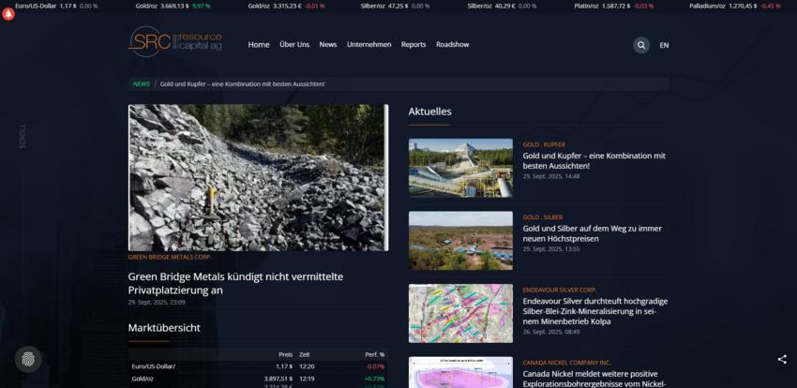Open Canada Nickel Explorationsbohrergebnisse headline
Viewport: 797px width, 388px height.
[594, 379]
